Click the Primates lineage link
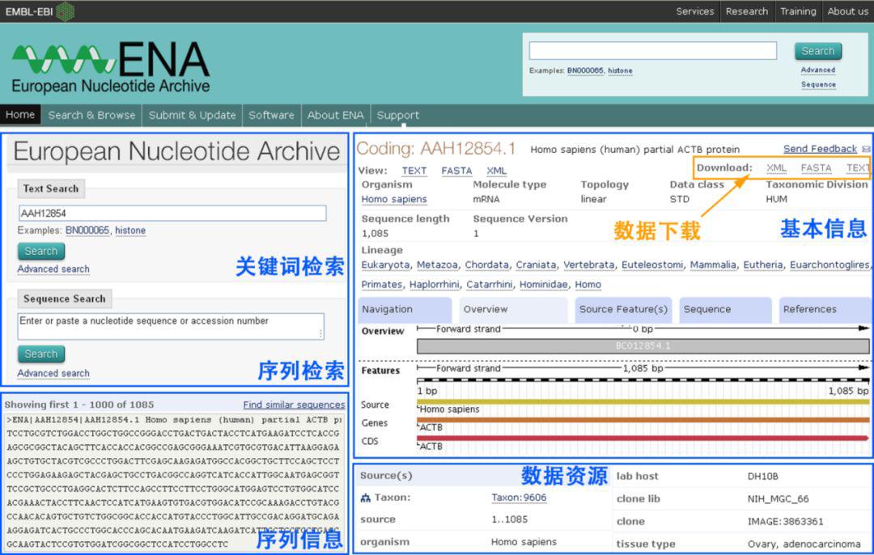 click(382, 285)
